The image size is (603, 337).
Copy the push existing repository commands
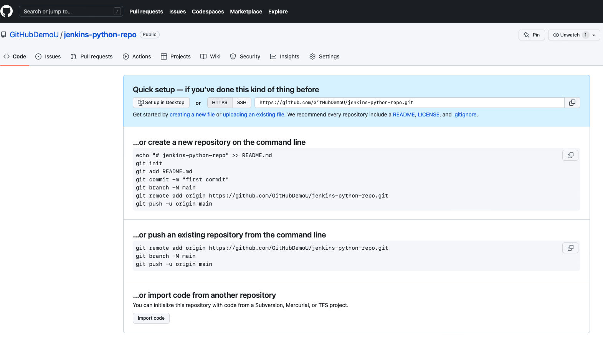point(570,248)
